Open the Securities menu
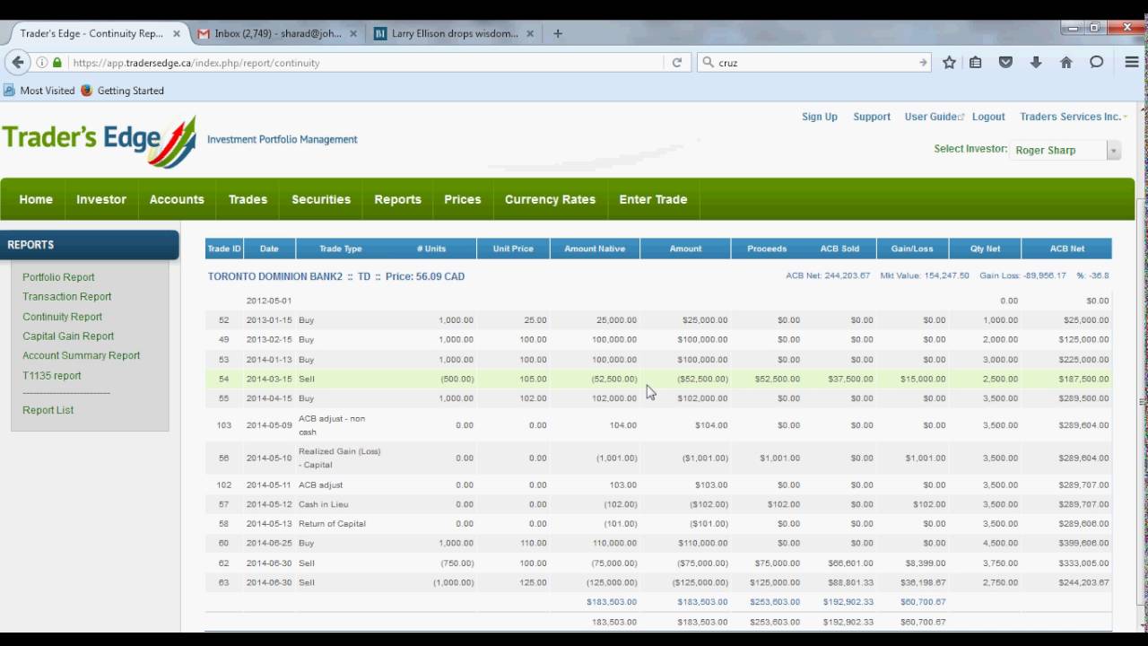The image size is (1148, 646). 321,199
